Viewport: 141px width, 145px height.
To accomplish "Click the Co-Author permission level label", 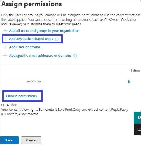I will [x=9, y=105].
